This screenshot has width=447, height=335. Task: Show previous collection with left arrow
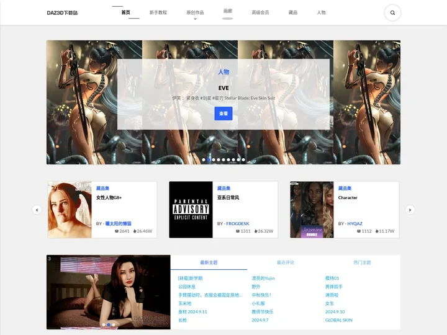pos(37,210)
